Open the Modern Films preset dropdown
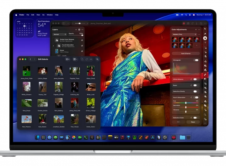Viewport: 226px width, 166px height. tap(185, 34)
